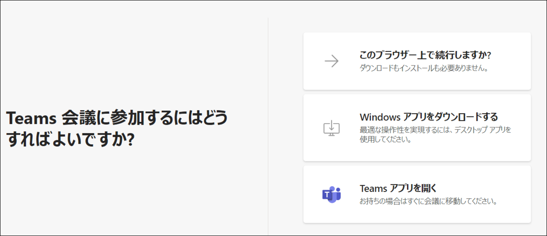Click the purple Teams logo icon
547x236 pixels.
(332, 195)
